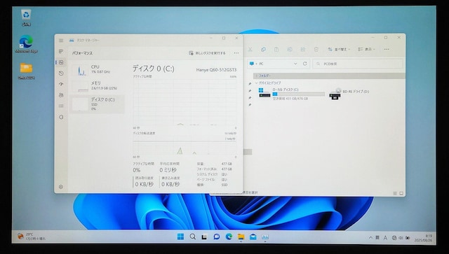The image size is (449, 254).
Task: Click the Delete trash icon in Explorer toolbar
Action: 316,50
